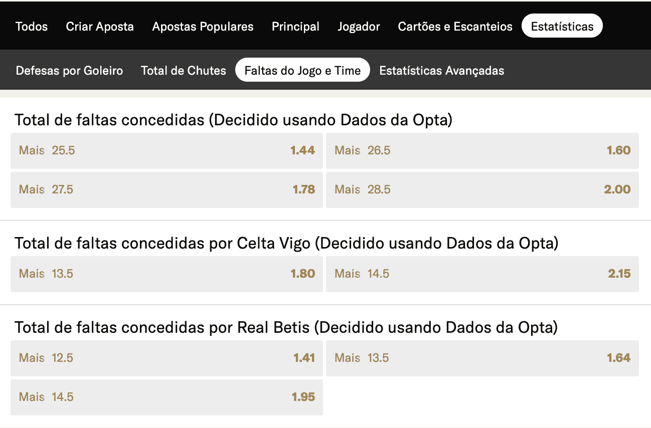The height and width of the screenshot is (428, 651).
Task: Choose Real Betis Mais 13.5 at 1.64
Action: [x=482, y=358]
